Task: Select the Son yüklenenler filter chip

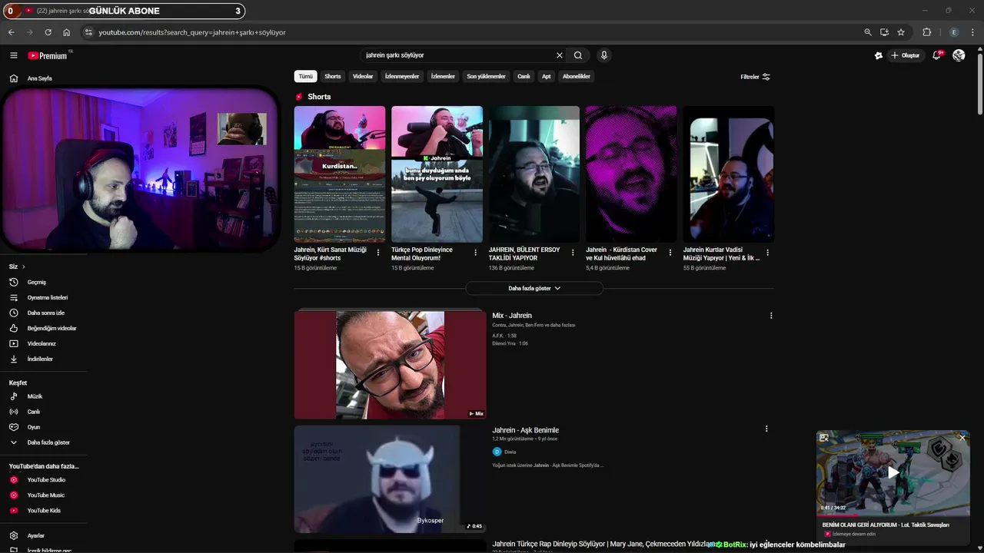Action: tap(487, 76)
